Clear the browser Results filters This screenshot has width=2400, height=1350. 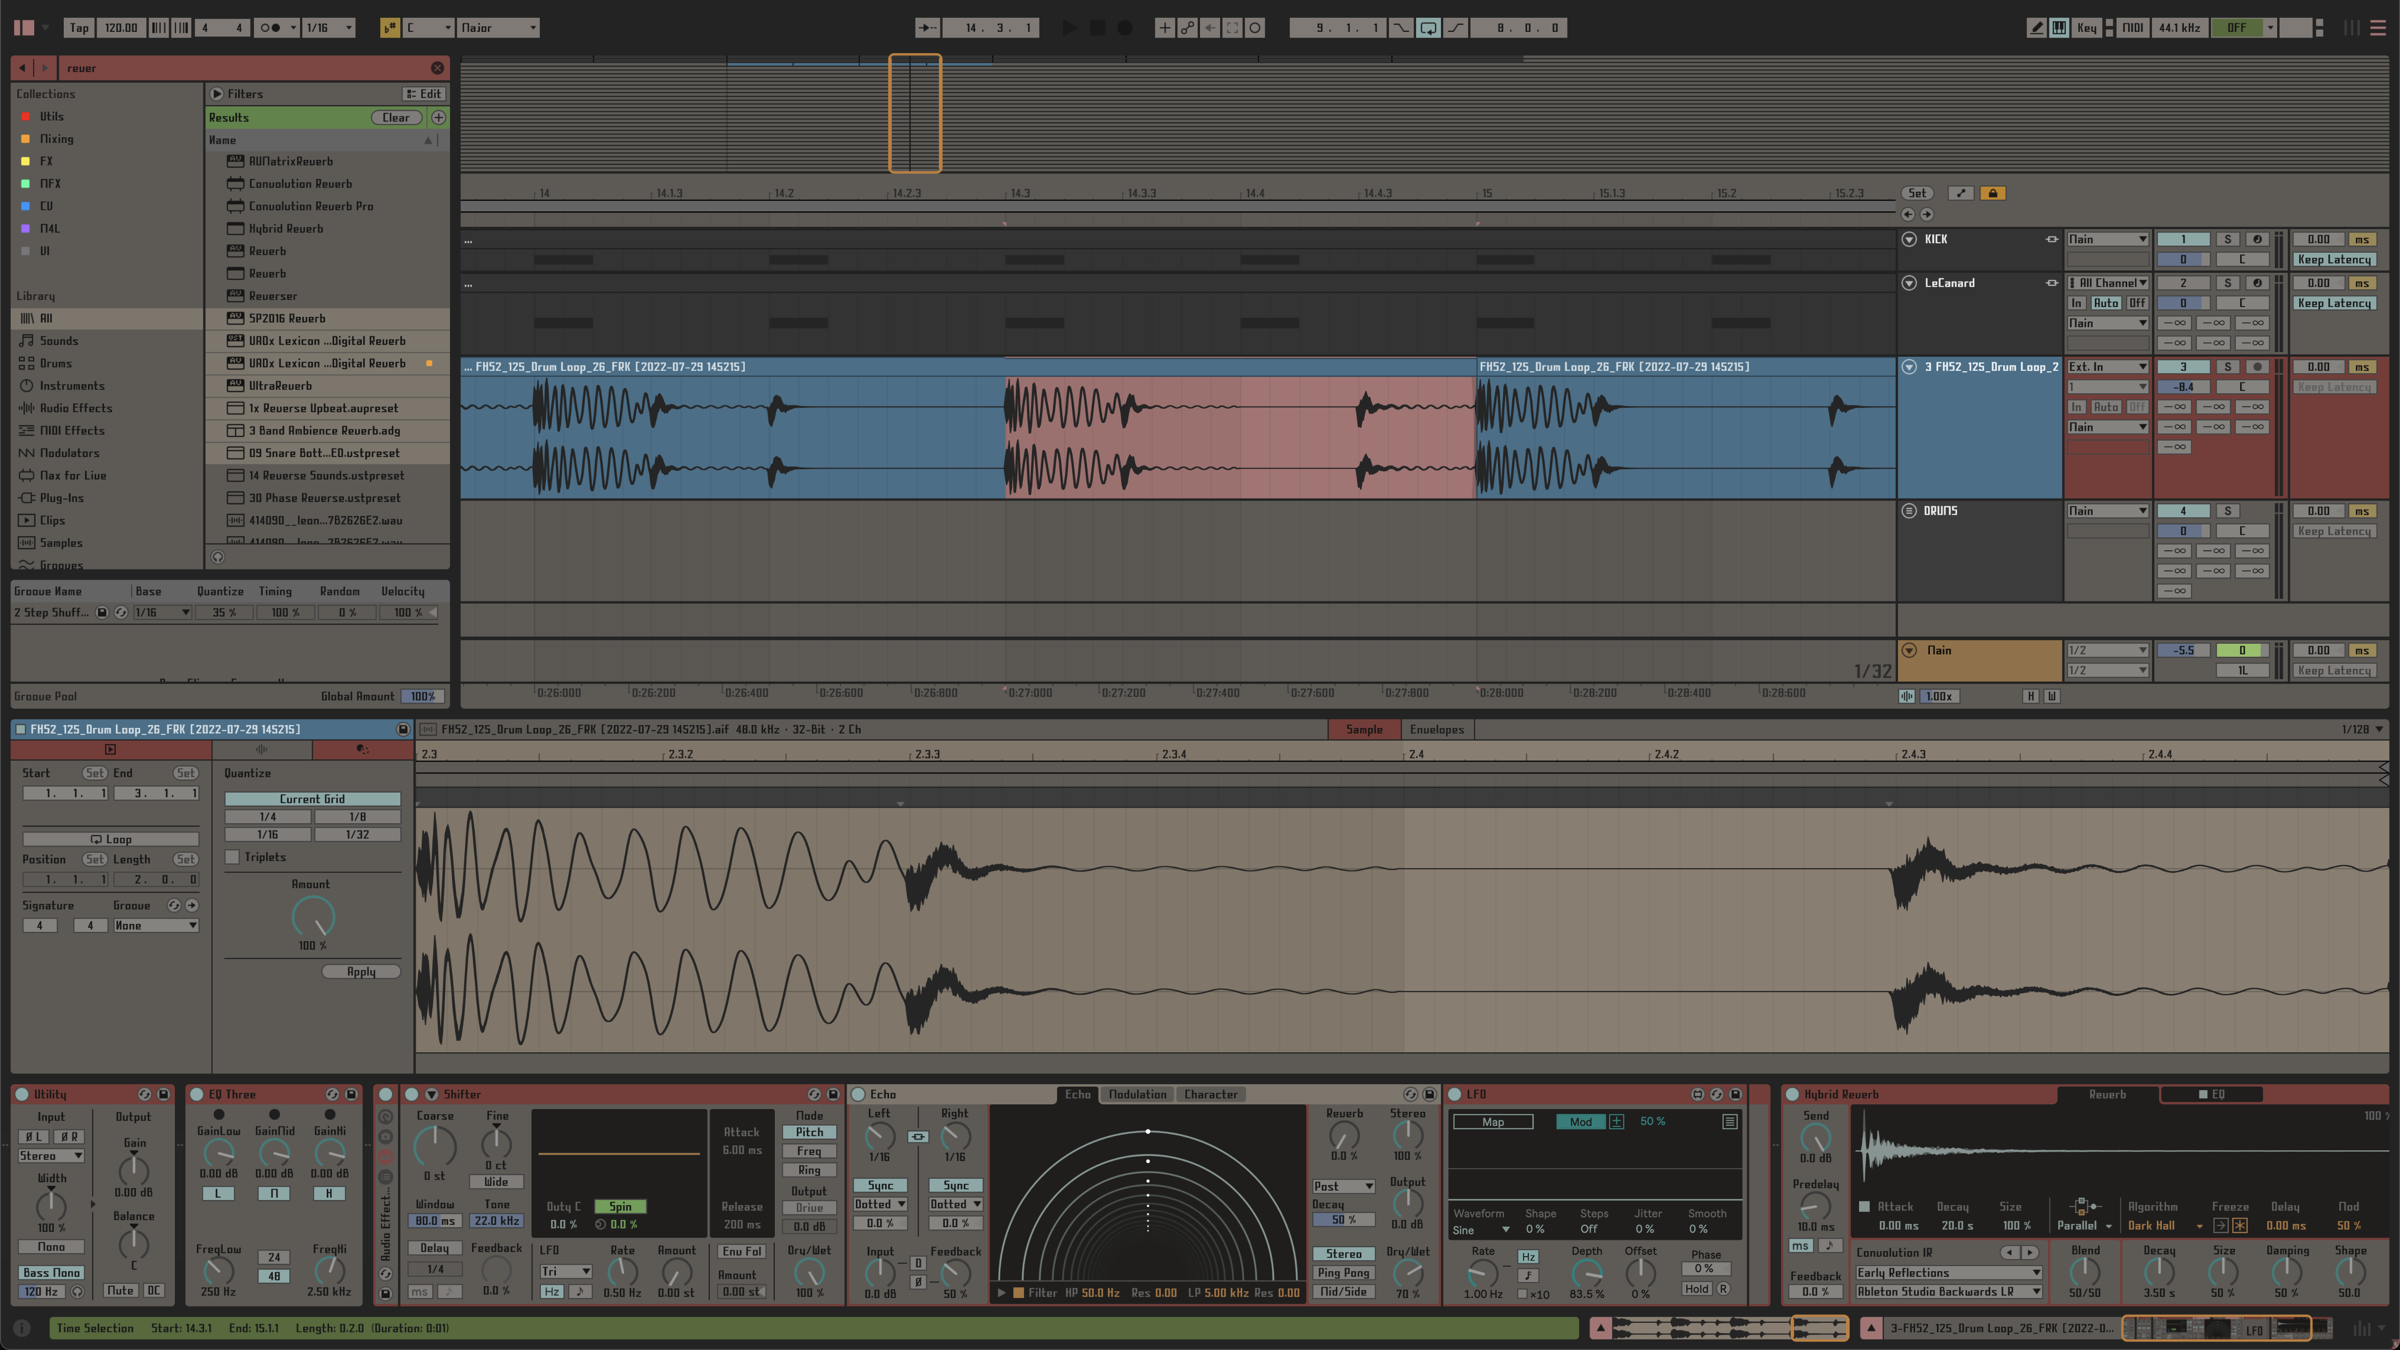396,117
